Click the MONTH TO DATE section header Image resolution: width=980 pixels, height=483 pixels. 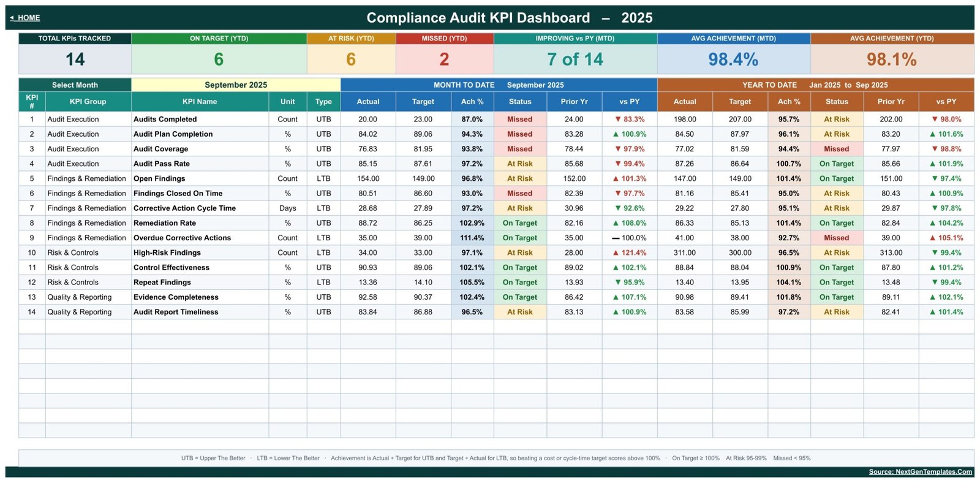[499, 85]
